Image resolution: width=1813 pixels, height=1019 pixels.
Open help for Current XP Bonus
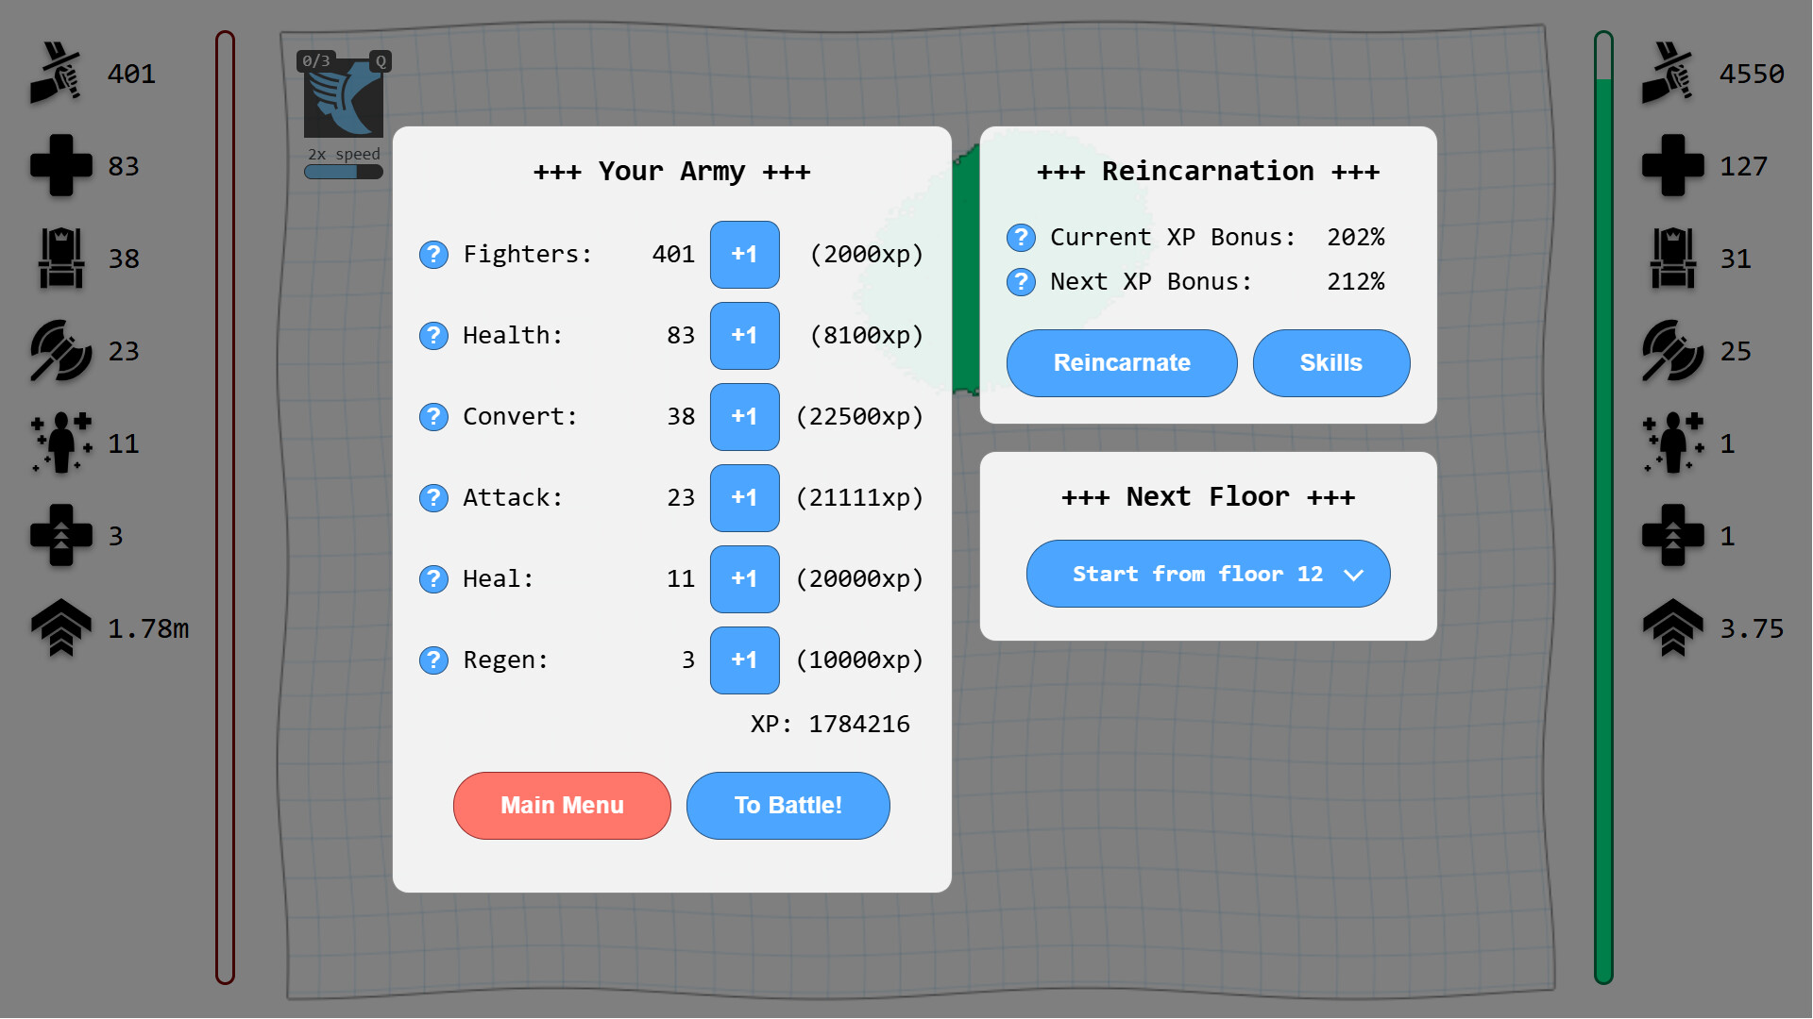[x=1021, y=238]
